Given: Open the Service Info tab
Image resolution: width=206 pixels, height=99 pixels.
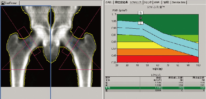Looking at the screenshot, I should point(179,2).
